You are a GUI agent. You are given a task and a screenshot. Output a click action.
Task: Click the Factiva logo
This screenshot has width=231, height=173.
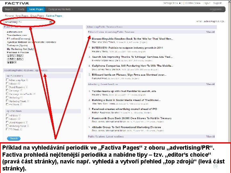pyautogui.click(x=17, y=3)
